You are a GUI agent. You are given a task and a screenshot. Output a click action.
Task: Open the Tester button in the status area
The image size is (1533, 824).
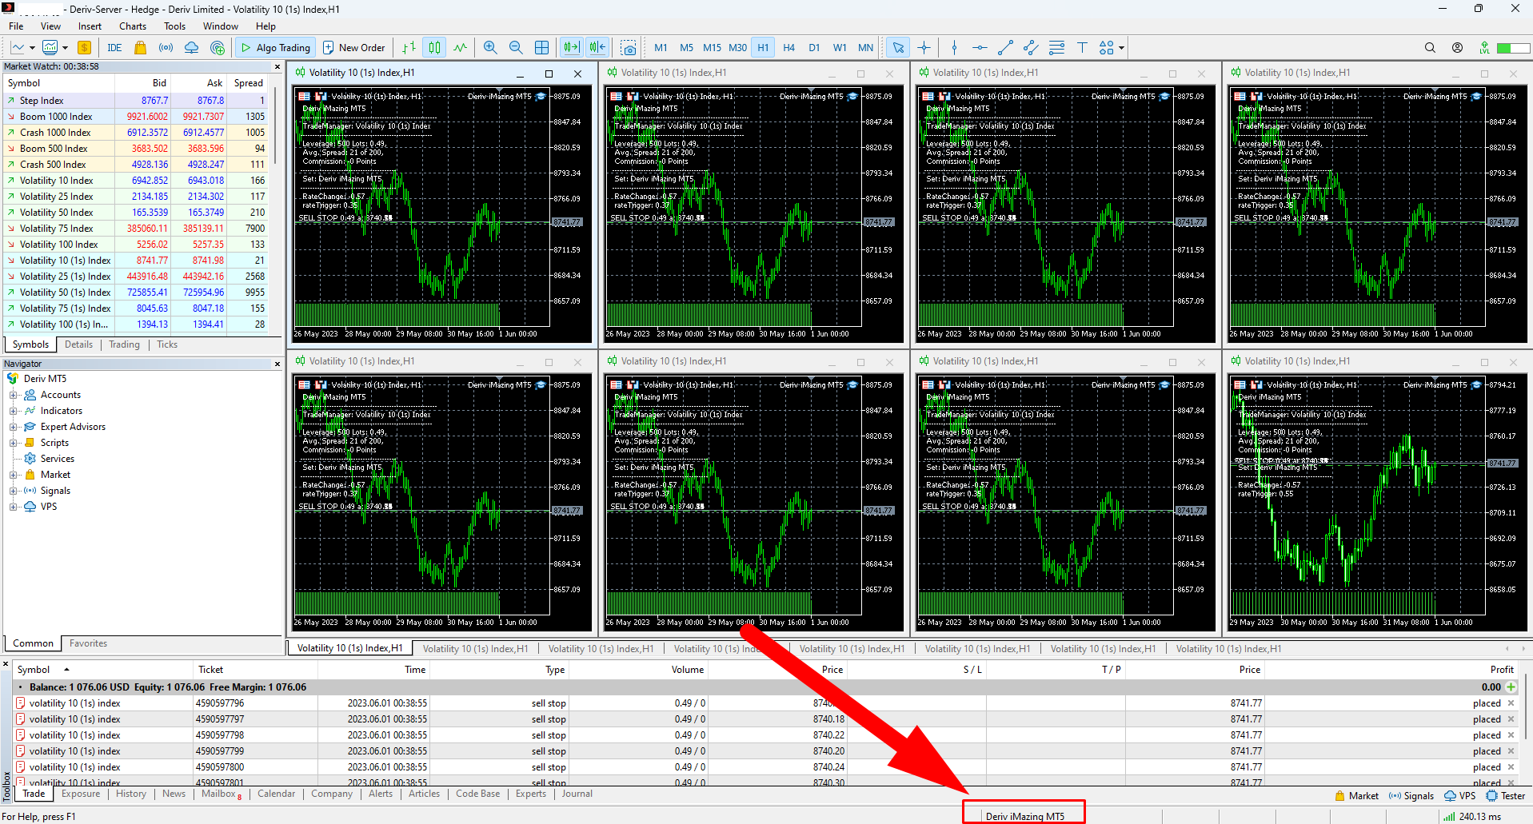pyautogui.click(x=1506, y=796)
